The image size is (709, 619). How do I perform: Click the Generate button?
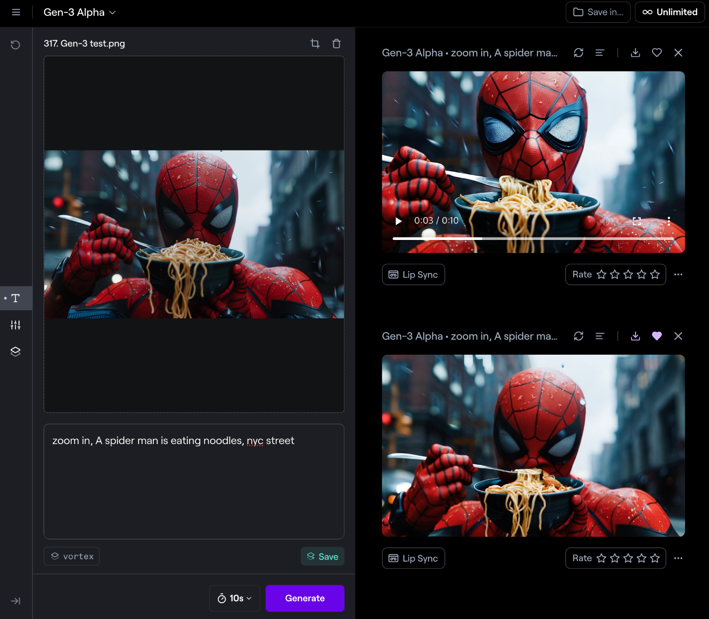(305, 598)
